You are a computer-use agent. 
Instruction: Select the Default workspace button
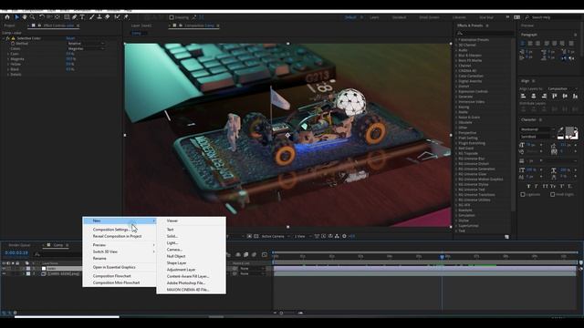coord(350,17)
